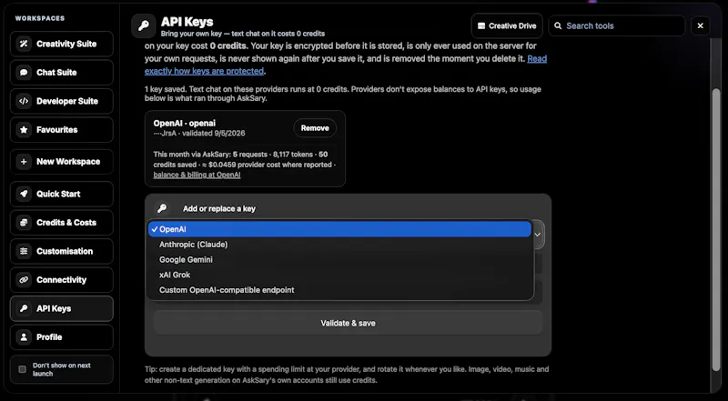728x401 pixels.
Task: Click the Chat Suite speech bubble icon
Action: click(x=24, y=73)
